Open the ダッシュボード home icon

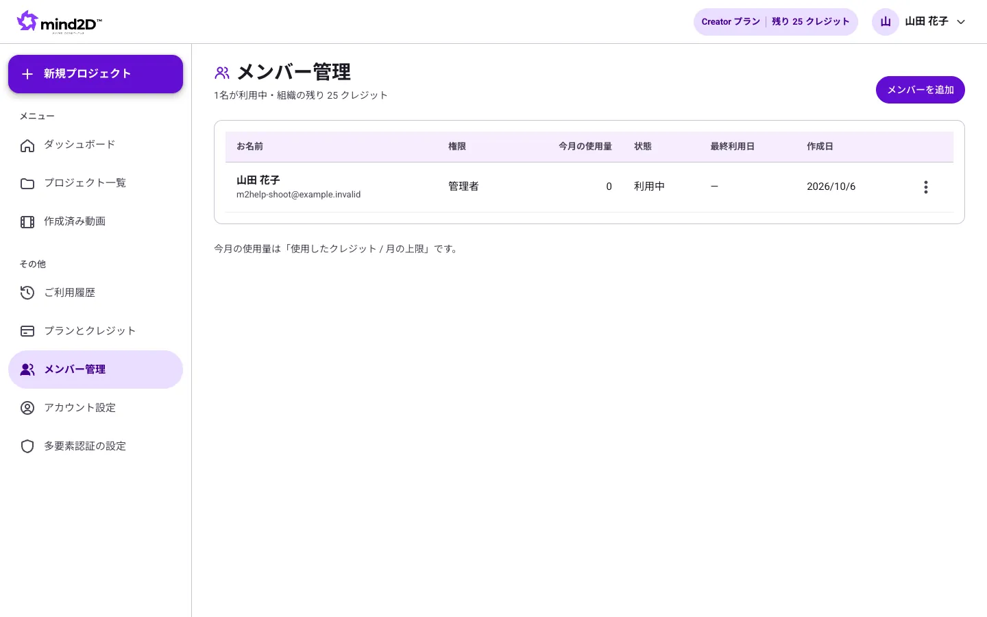[27, 145]
